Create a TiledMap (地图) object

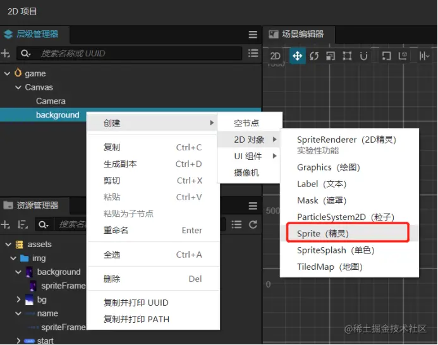[x=349, y=267]
